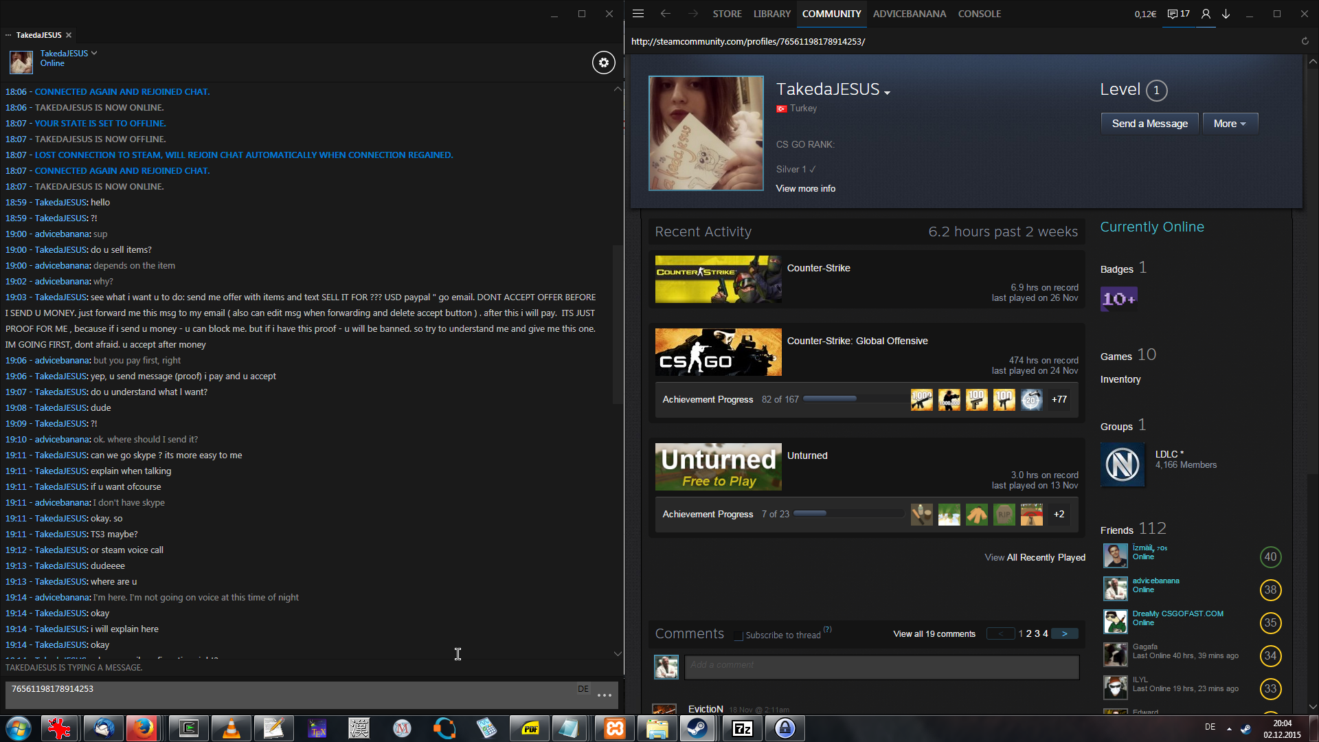Screen dimensions: 1319x742
Task: Click the reload page icon
Action: pyautogui.click(x=1305, y=41)
